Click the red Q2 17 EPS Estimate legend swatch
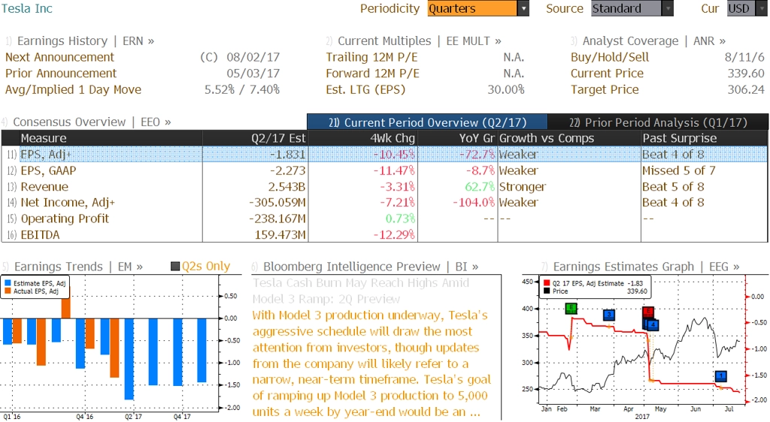 tap(547, 283)
